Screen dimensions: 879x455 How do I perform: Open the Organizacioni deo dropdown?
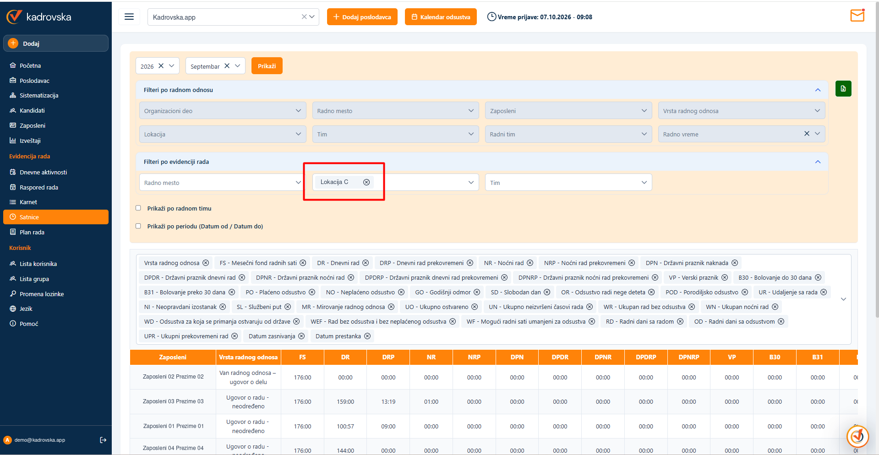[223, 111]
